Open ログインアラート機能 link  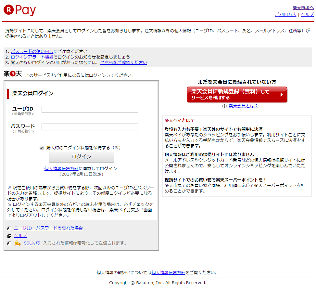point(32,57)
